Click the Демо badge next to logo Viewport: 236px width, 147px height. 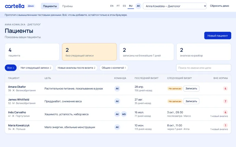tap(31, 6)
